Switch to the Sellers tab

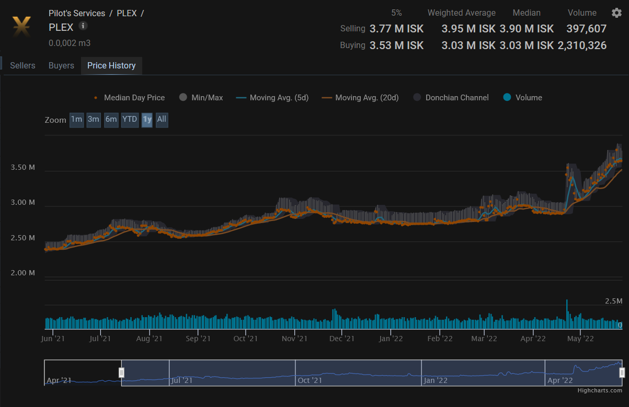coord(22,66)
